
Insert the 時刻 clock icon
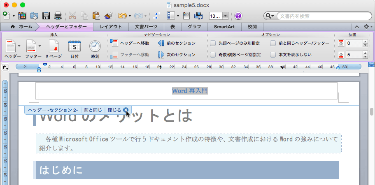click(x=95, y=49)
